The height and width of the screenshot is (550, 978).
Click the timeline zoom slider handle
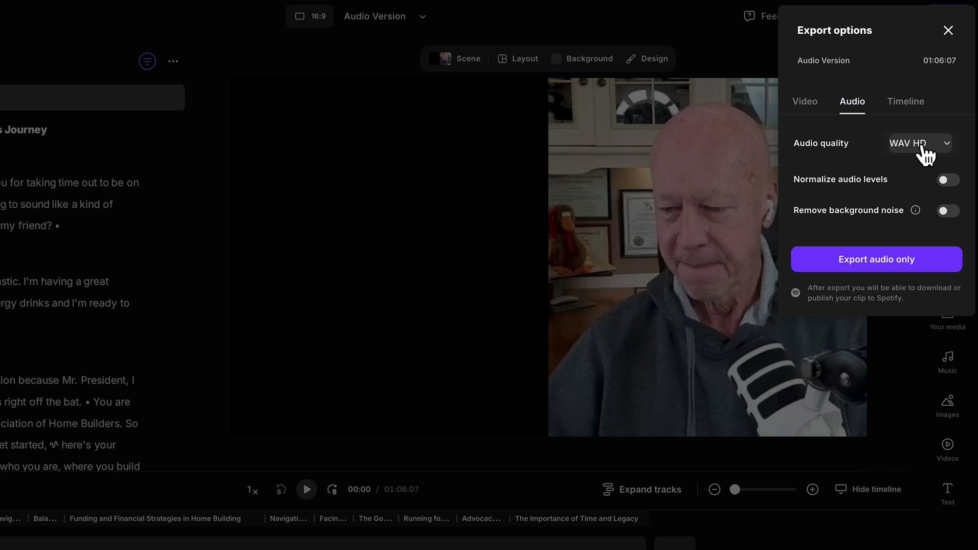point(734,489)
